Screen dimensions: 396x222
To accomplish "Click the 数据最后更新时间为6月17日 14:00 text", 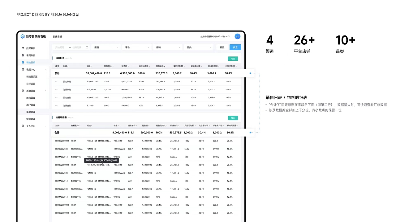I will [x=215, y=37].
